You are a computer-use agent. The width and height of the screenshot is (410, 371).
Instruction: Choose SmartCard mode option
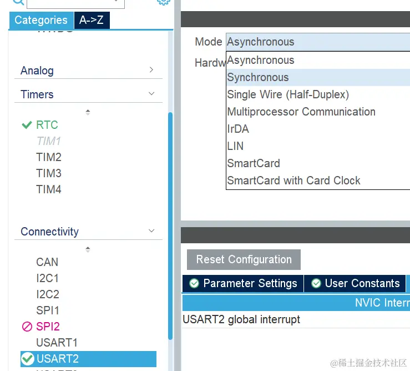point(318,163)
